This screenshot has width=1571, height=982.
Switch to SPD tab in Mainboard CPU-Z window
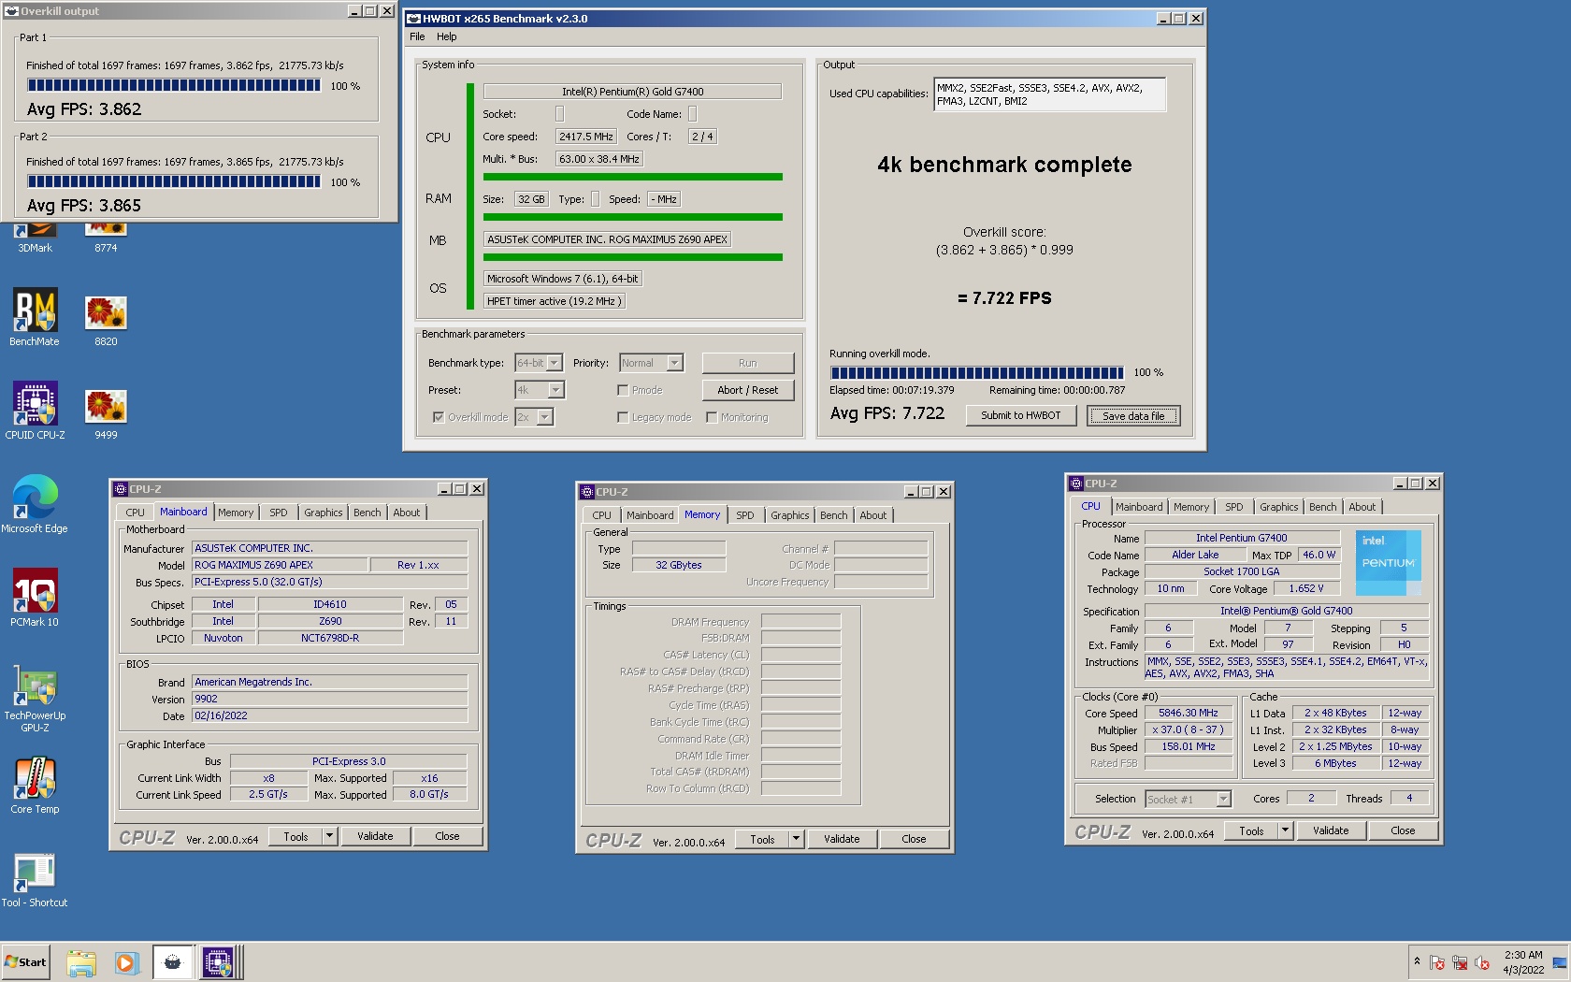[x=279, y=513]
